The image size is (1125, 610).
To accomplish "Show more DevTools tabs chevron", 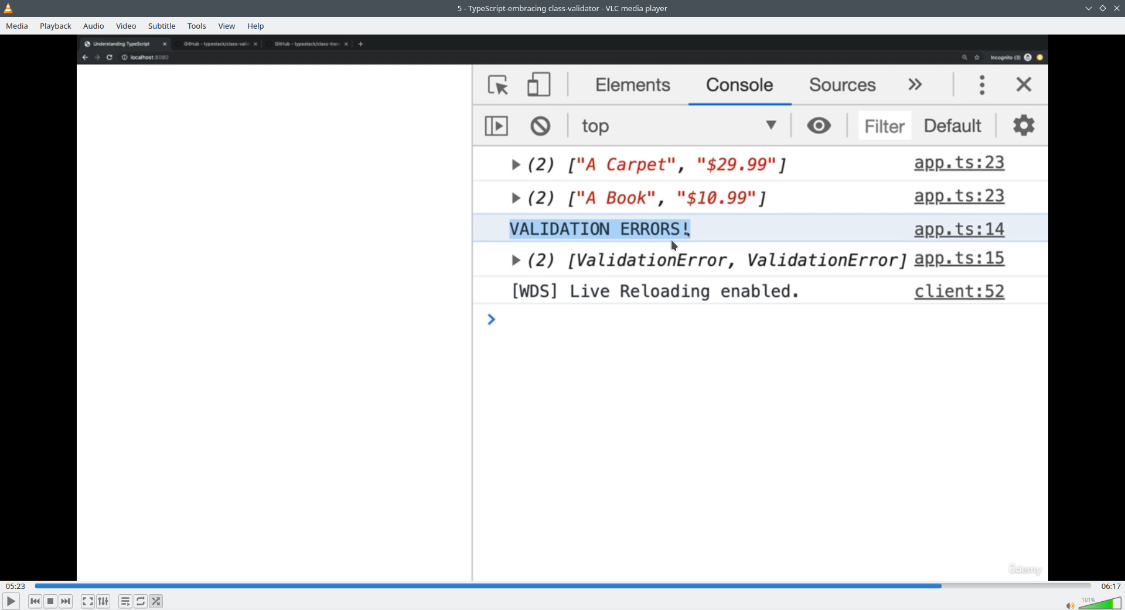I will (915, 85).
